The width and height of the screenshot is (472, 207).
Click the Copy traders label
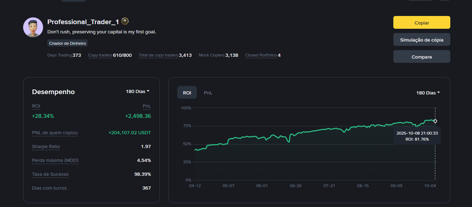100,55
